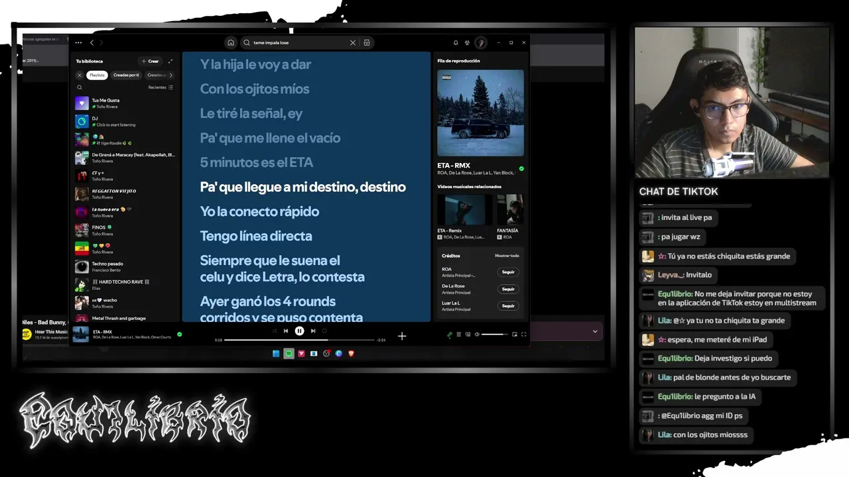Follow ROA with Seguir button
The image size is (849, 477).
click(508, 272)
